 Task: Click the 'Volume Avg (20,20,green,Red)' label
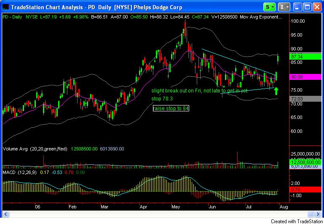pyautogui.click(x=35, y=149)
